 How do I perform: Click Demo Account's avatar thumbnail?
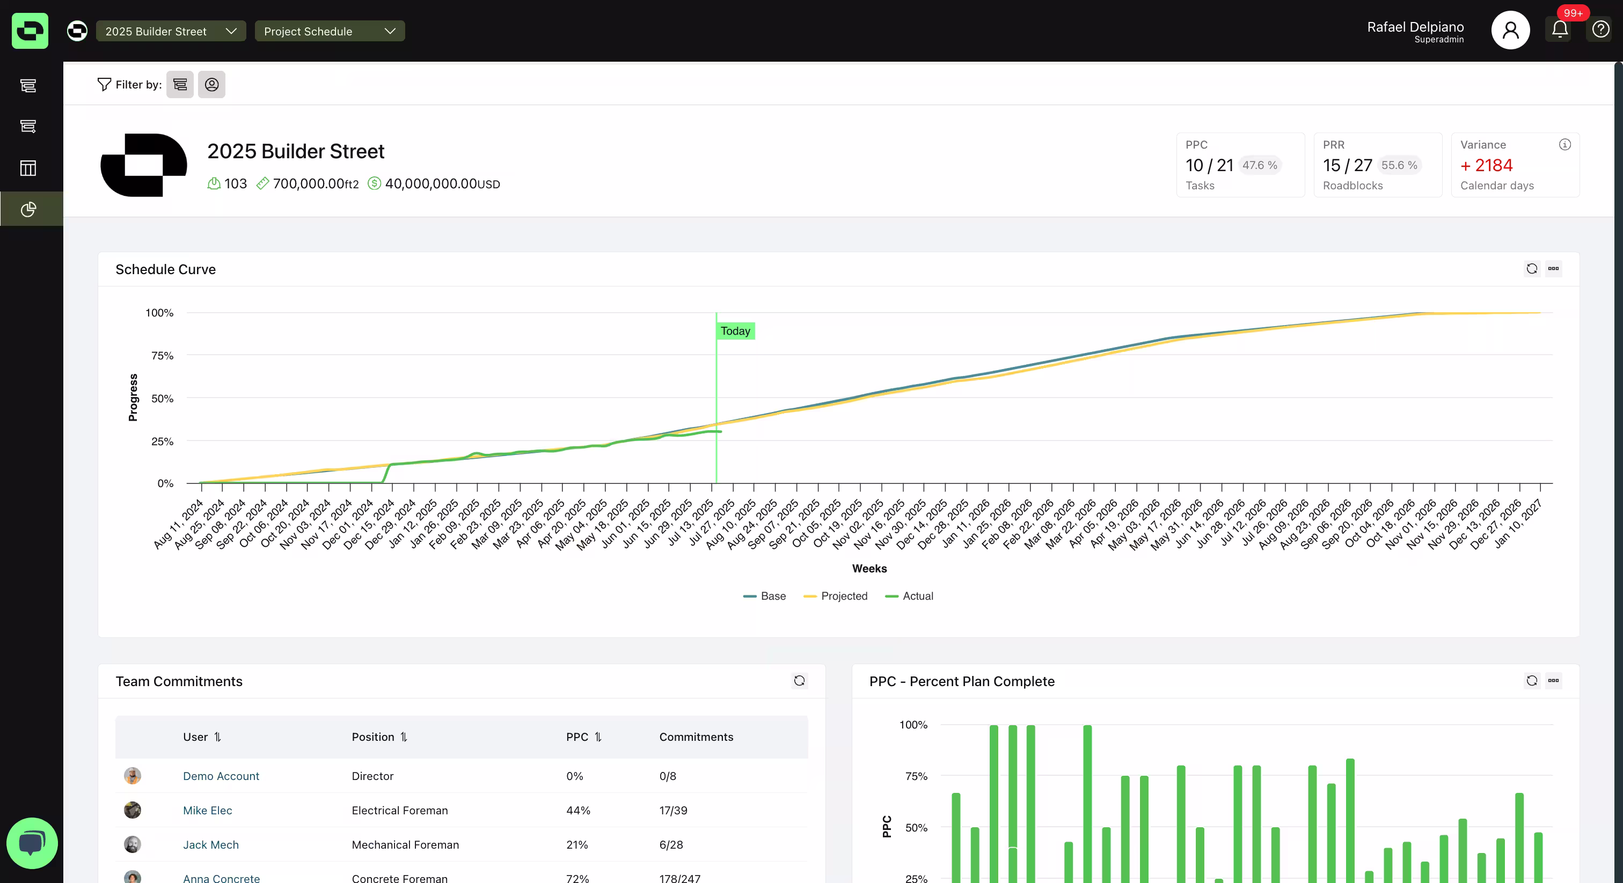(x=133, y=776)
